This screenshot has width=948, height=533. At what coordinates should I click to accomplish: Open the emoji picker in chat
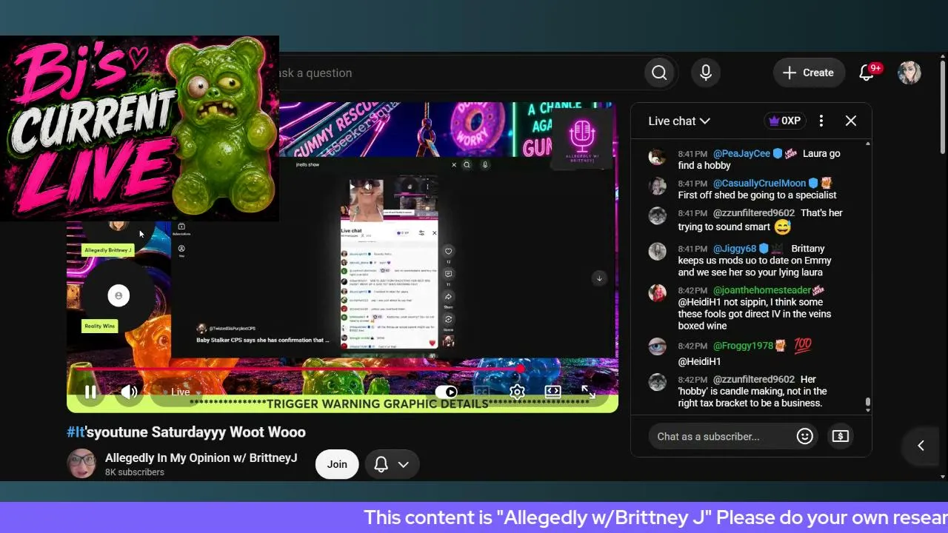pos(805,436)
